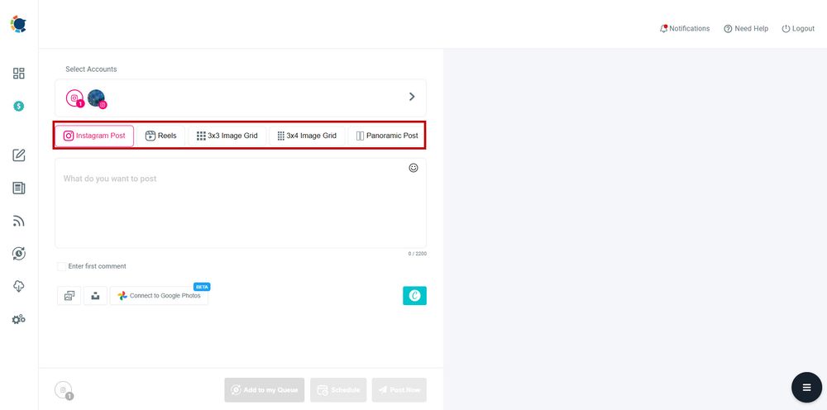Screen dimensions: 827x410
Task: Open the settings gears icon in sidebar
Action: coord(18,319)
